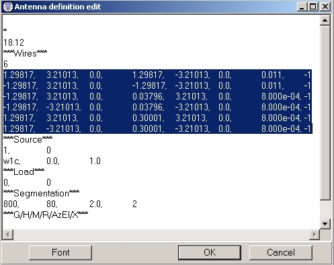Maximize the Antenna definition edit window
This screenshot has width=334, height=265.
312,7
